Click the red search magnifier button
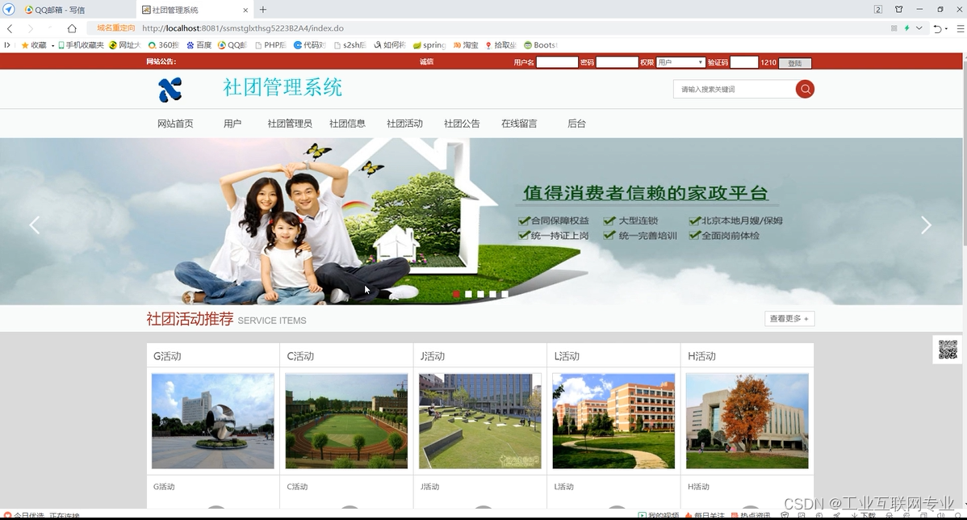 (x=805, y=90)
